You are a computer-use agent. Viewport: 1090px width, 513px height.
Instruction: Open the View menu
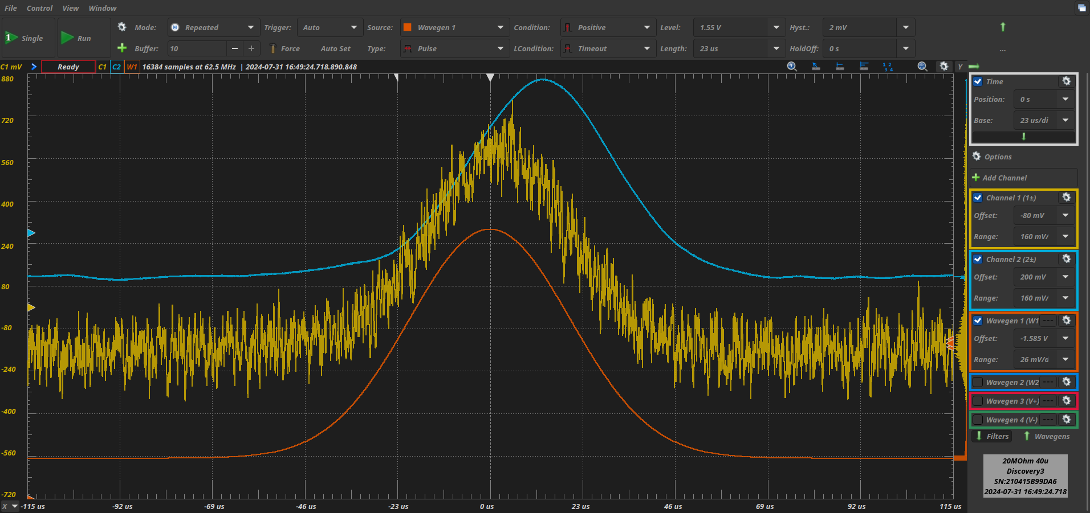(71, 8)
